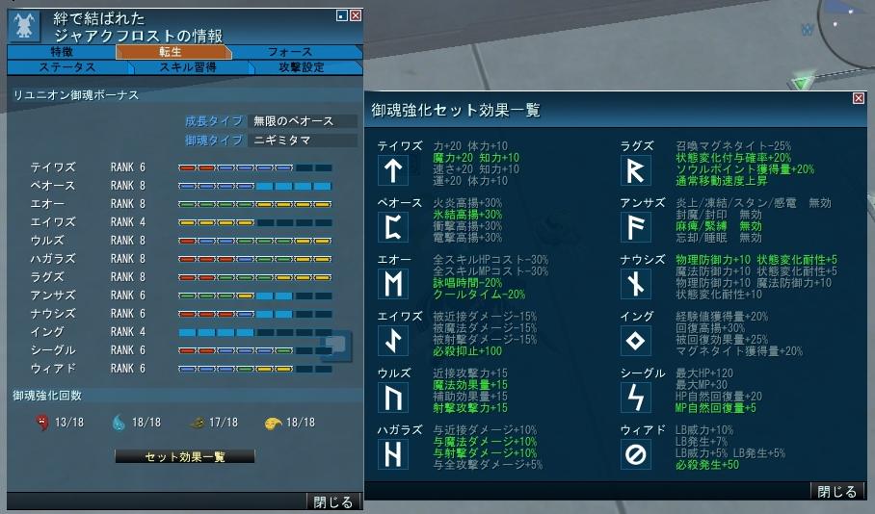Click the セット効果一覧 button

(x=185, y=456)
